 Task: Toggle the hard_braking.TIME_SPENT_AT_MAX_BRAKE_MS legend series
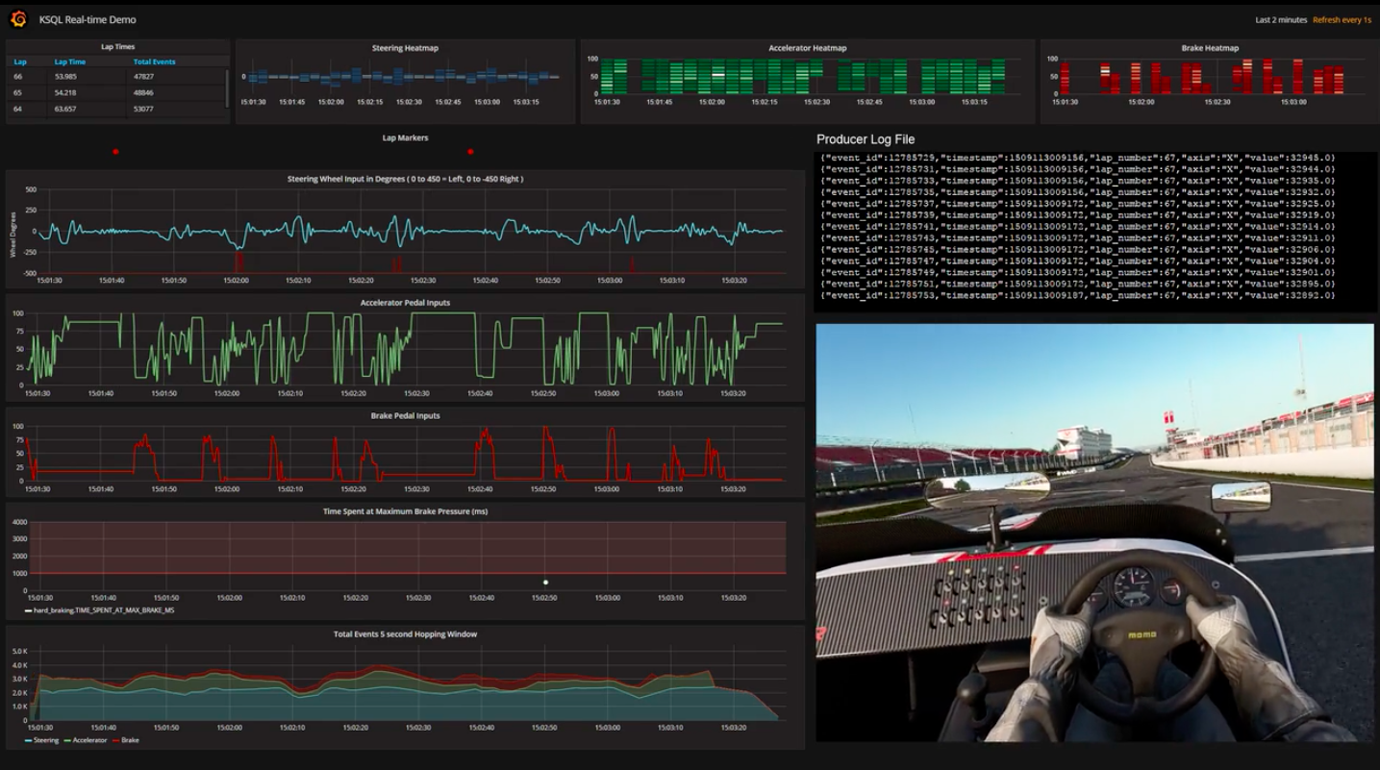99,609
